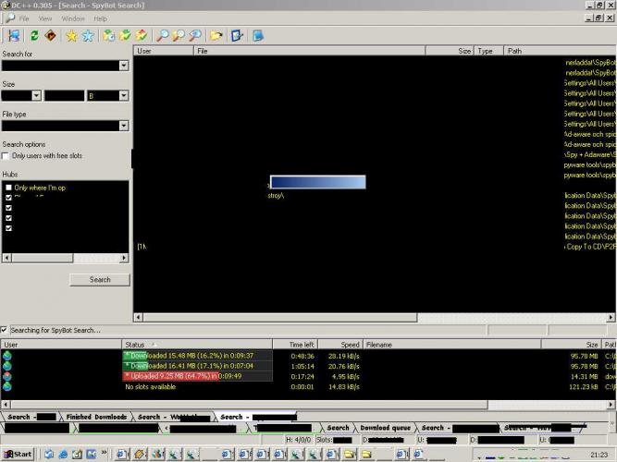
Task: Open Favorite Hubs with yellow star icon
Action: pyautogui.click(x=70, y=35)
